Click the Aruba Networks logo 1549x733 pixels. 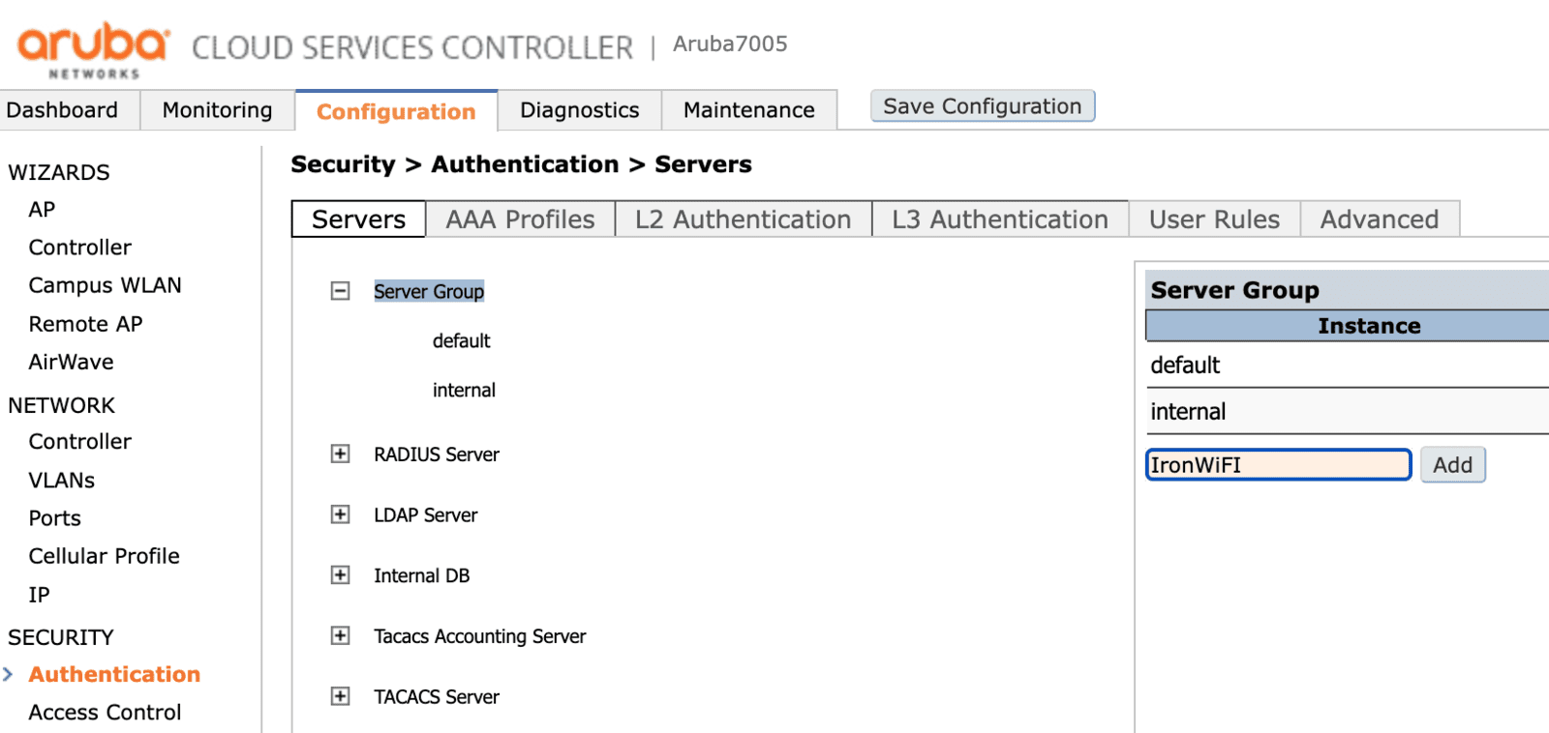[x=93, y=48]
